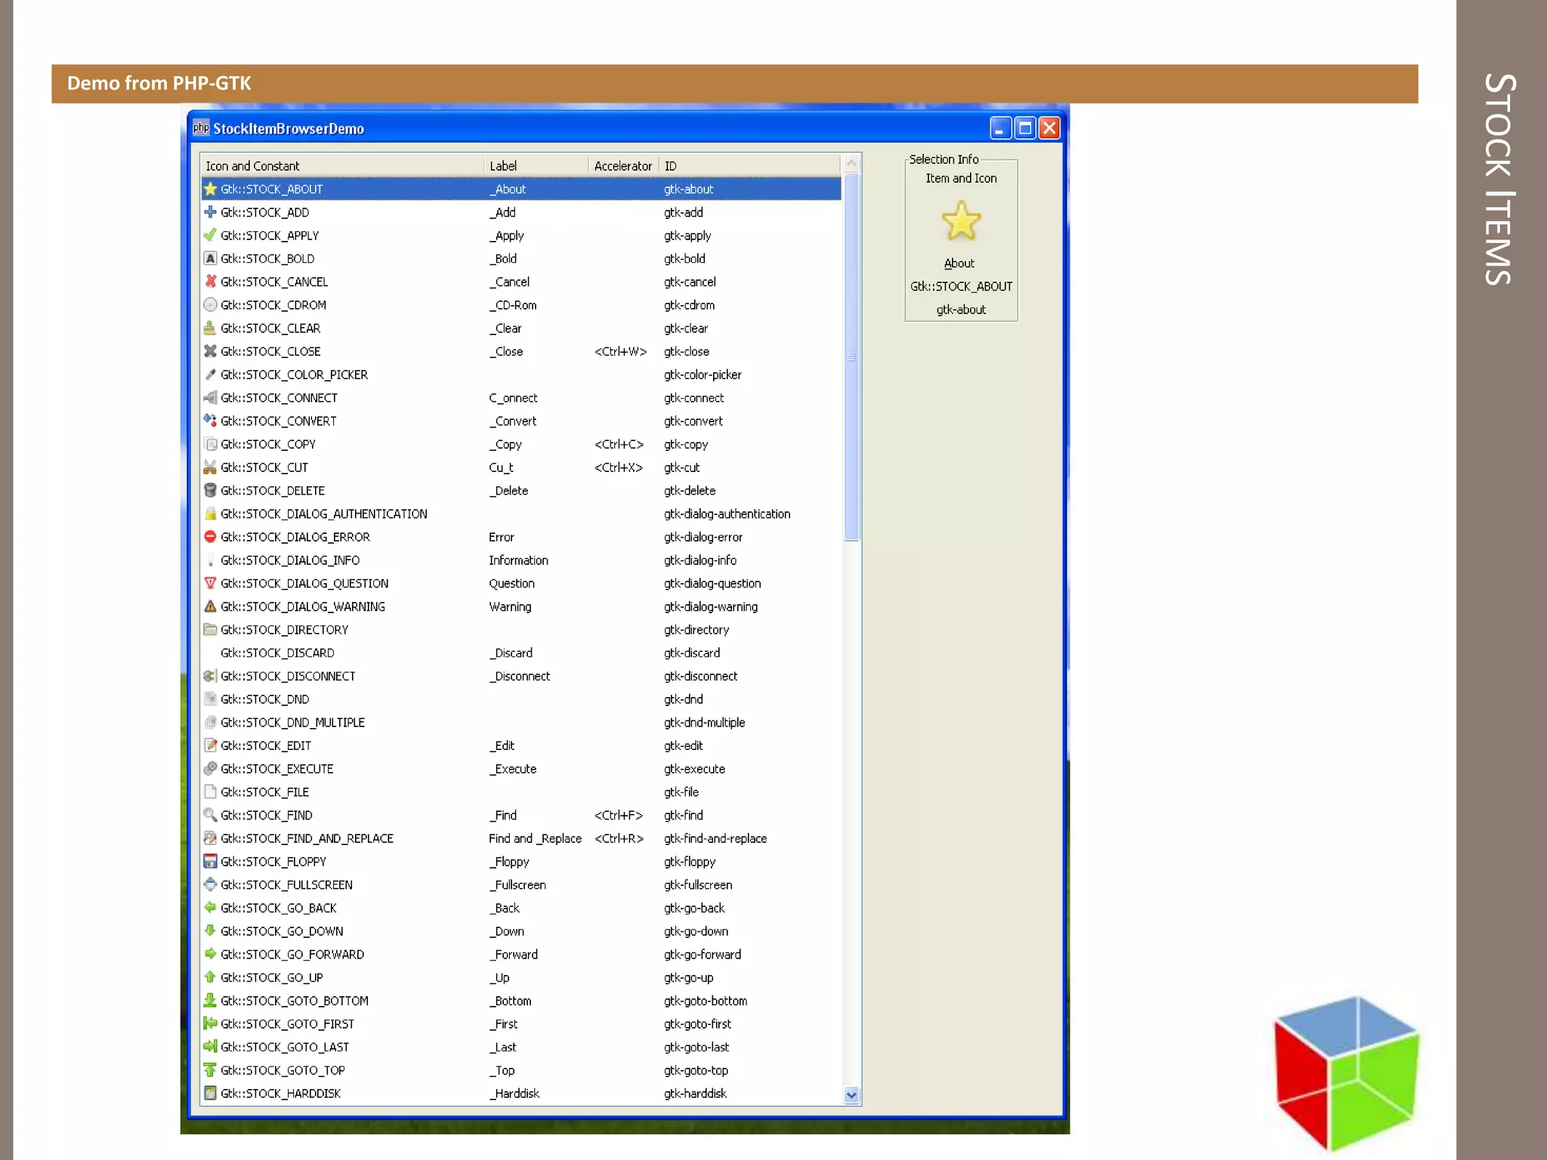
Task: Select the Gtk::STOCK_FILE row
Action: [x=521, y=791]
